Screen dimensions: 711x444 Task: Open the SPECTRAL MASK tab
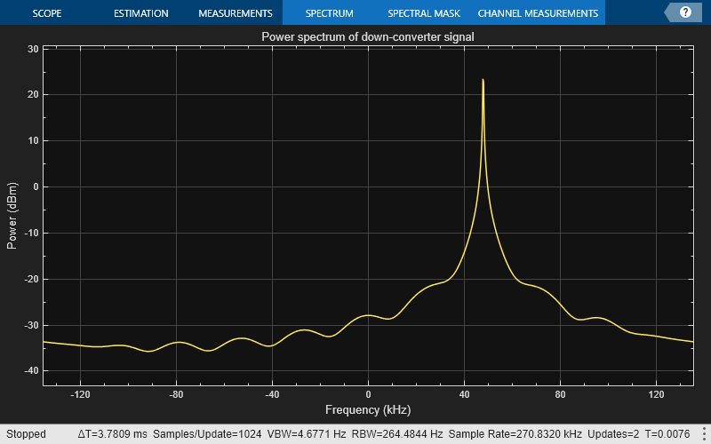click(x=423, y=13)
